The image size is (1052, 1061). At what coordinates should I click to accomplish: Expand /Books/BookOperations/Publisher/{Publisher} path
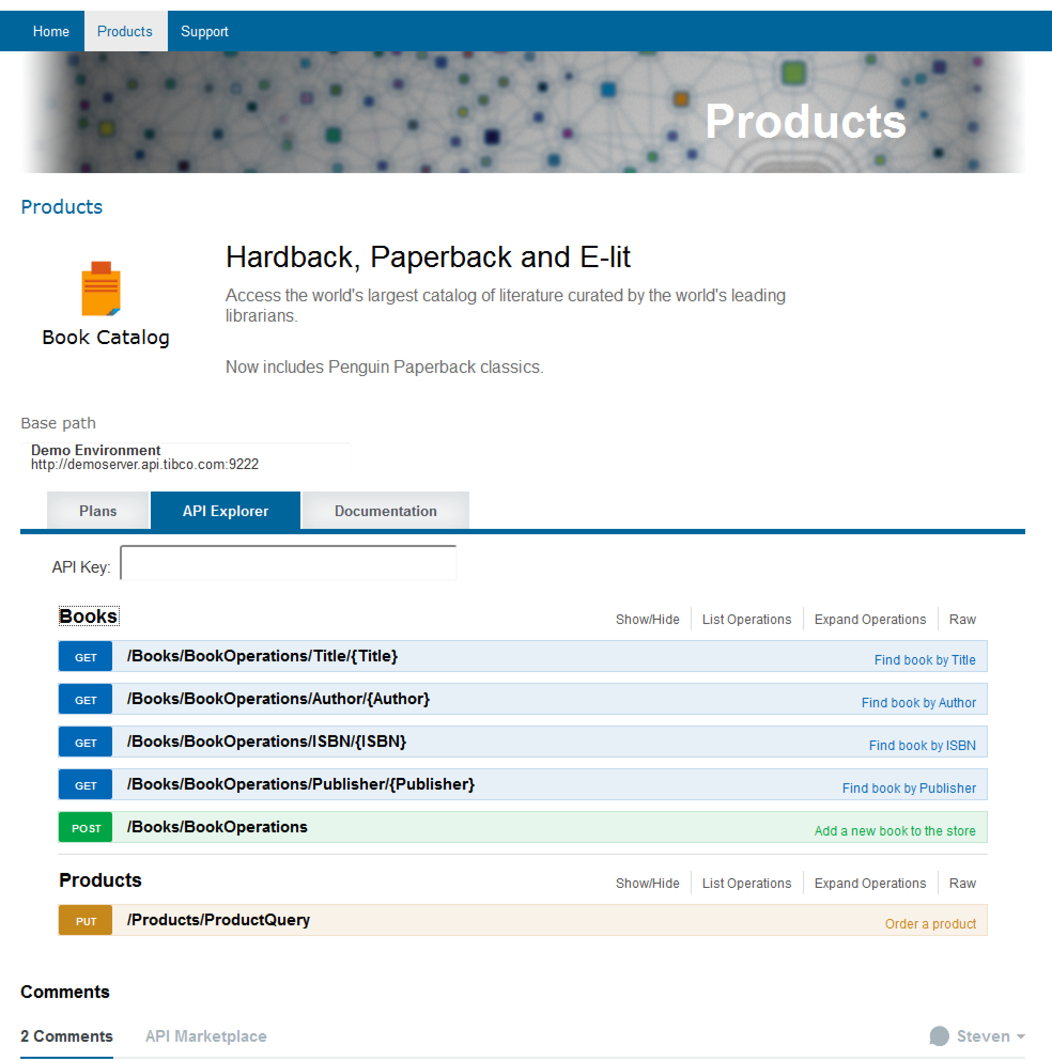(x=300, y=784)
